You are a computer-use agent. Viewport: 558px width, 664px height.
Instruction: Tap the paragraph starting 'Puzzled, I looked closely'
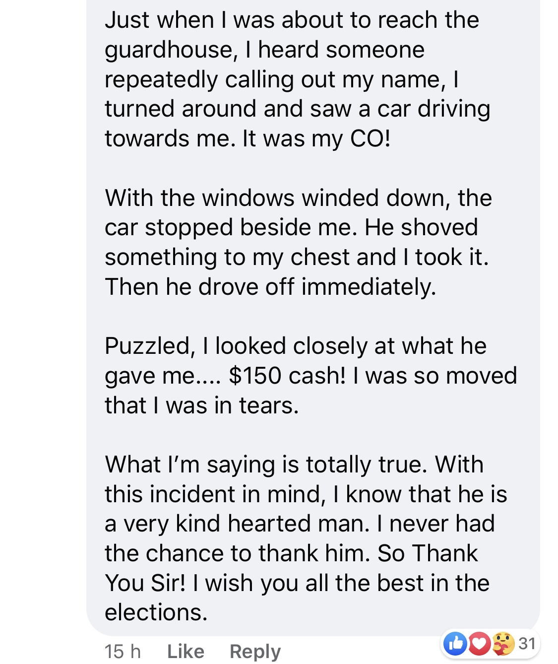coord(311,376)
